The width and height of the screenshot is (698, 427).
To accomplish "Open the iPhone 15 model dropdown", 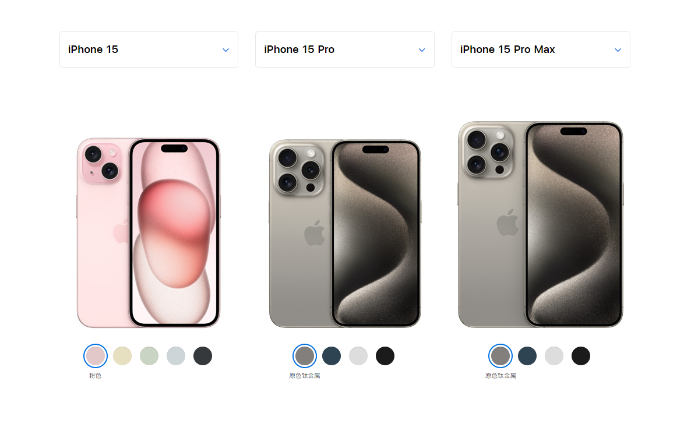I will [x=149, y=50].
